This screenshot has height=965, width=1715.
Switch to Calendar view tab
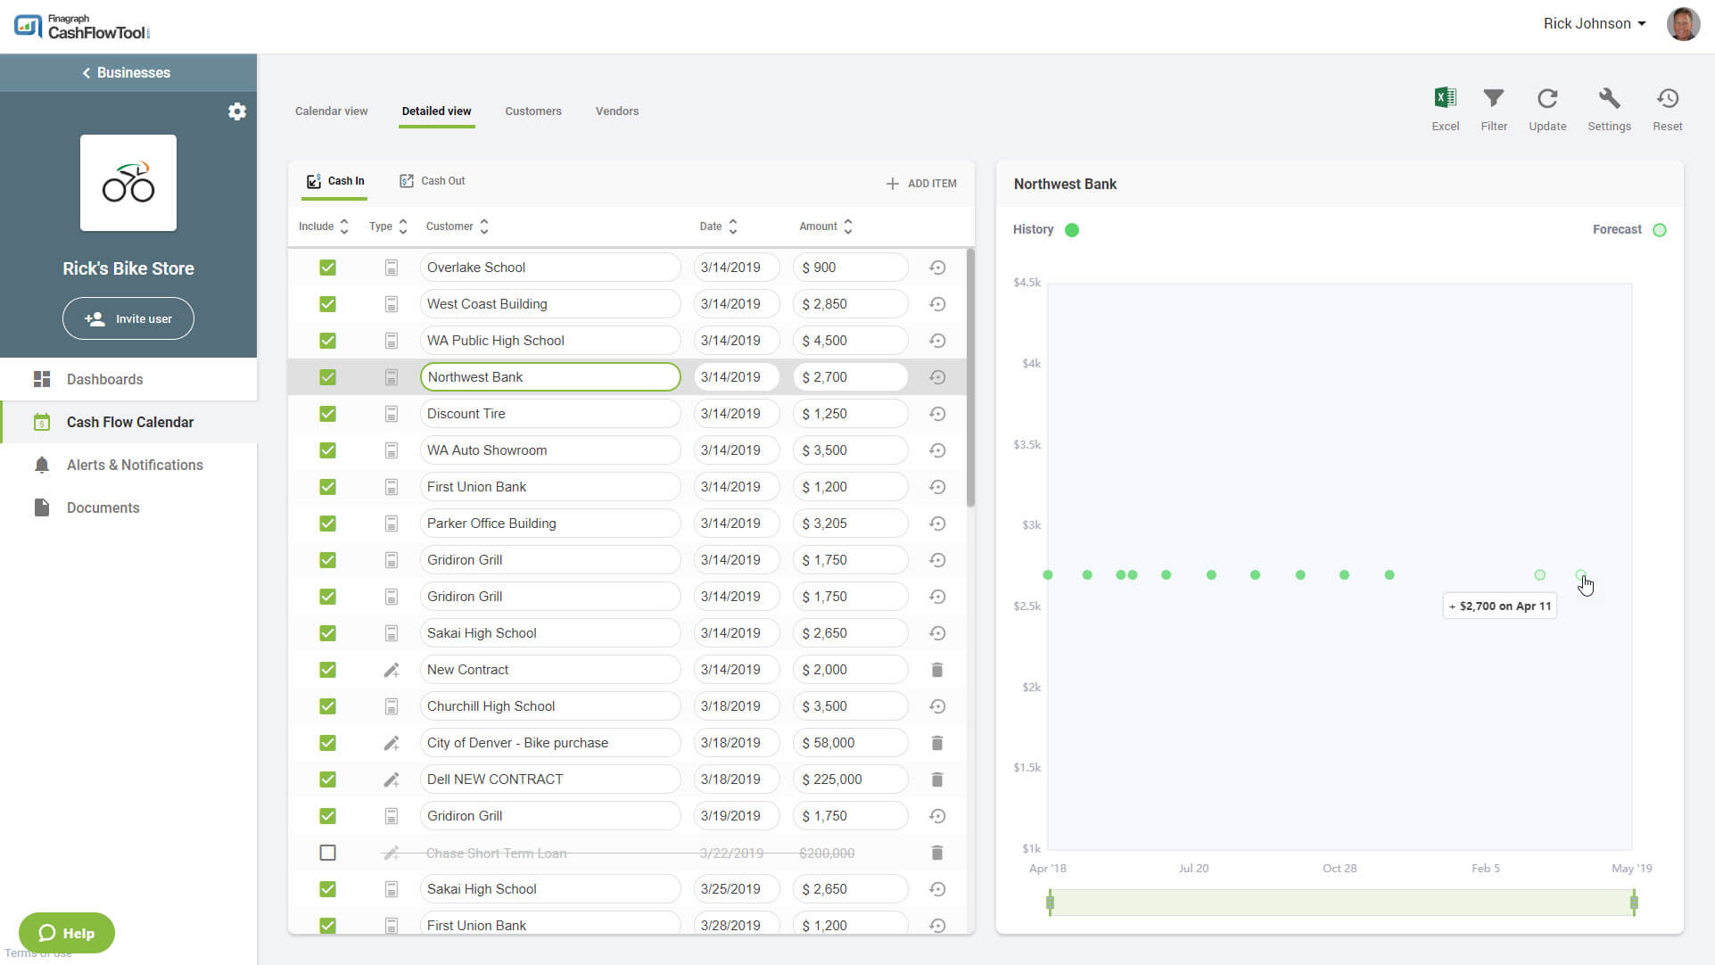(x=331, y=111)
